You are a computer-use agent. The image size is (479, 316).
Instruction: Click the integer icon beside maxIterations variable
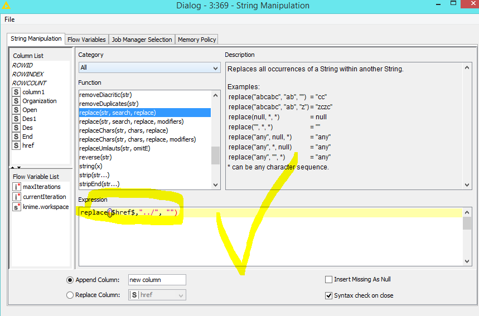(x=16, y=187)
